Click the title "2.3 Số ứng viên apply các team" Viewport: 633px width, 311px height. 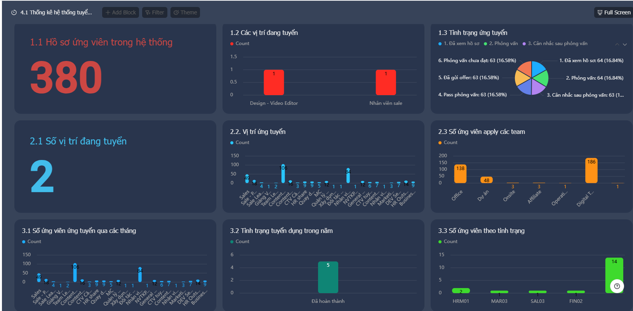coord(482,132)
